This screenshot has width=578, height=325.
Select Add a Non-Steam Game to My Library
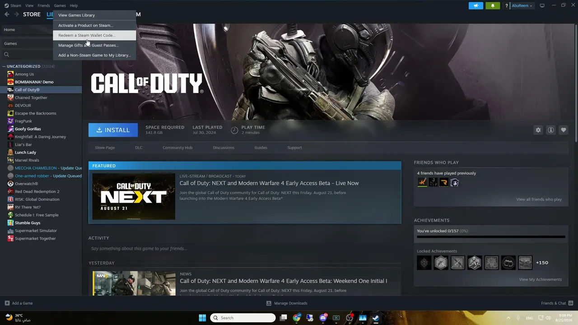(94, 55)
